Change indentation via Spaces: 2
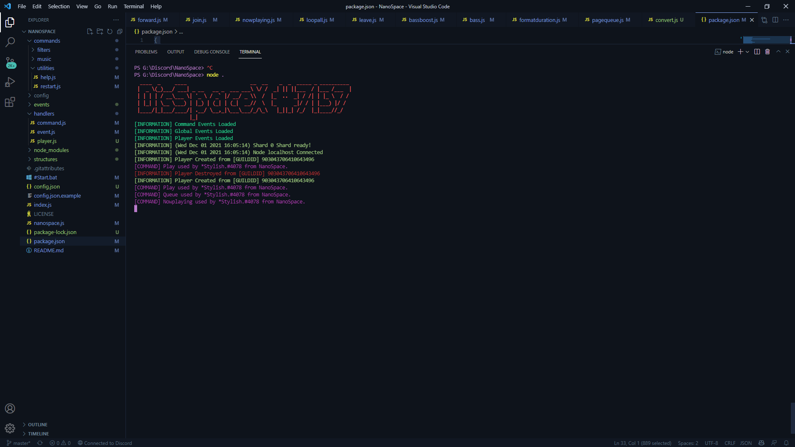 click(688, 443)
